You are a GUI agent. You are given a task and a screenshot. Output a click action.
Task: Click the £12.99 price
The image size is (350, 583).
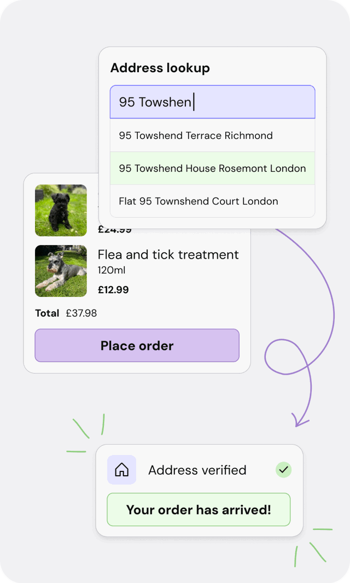(x=113, y=290)
